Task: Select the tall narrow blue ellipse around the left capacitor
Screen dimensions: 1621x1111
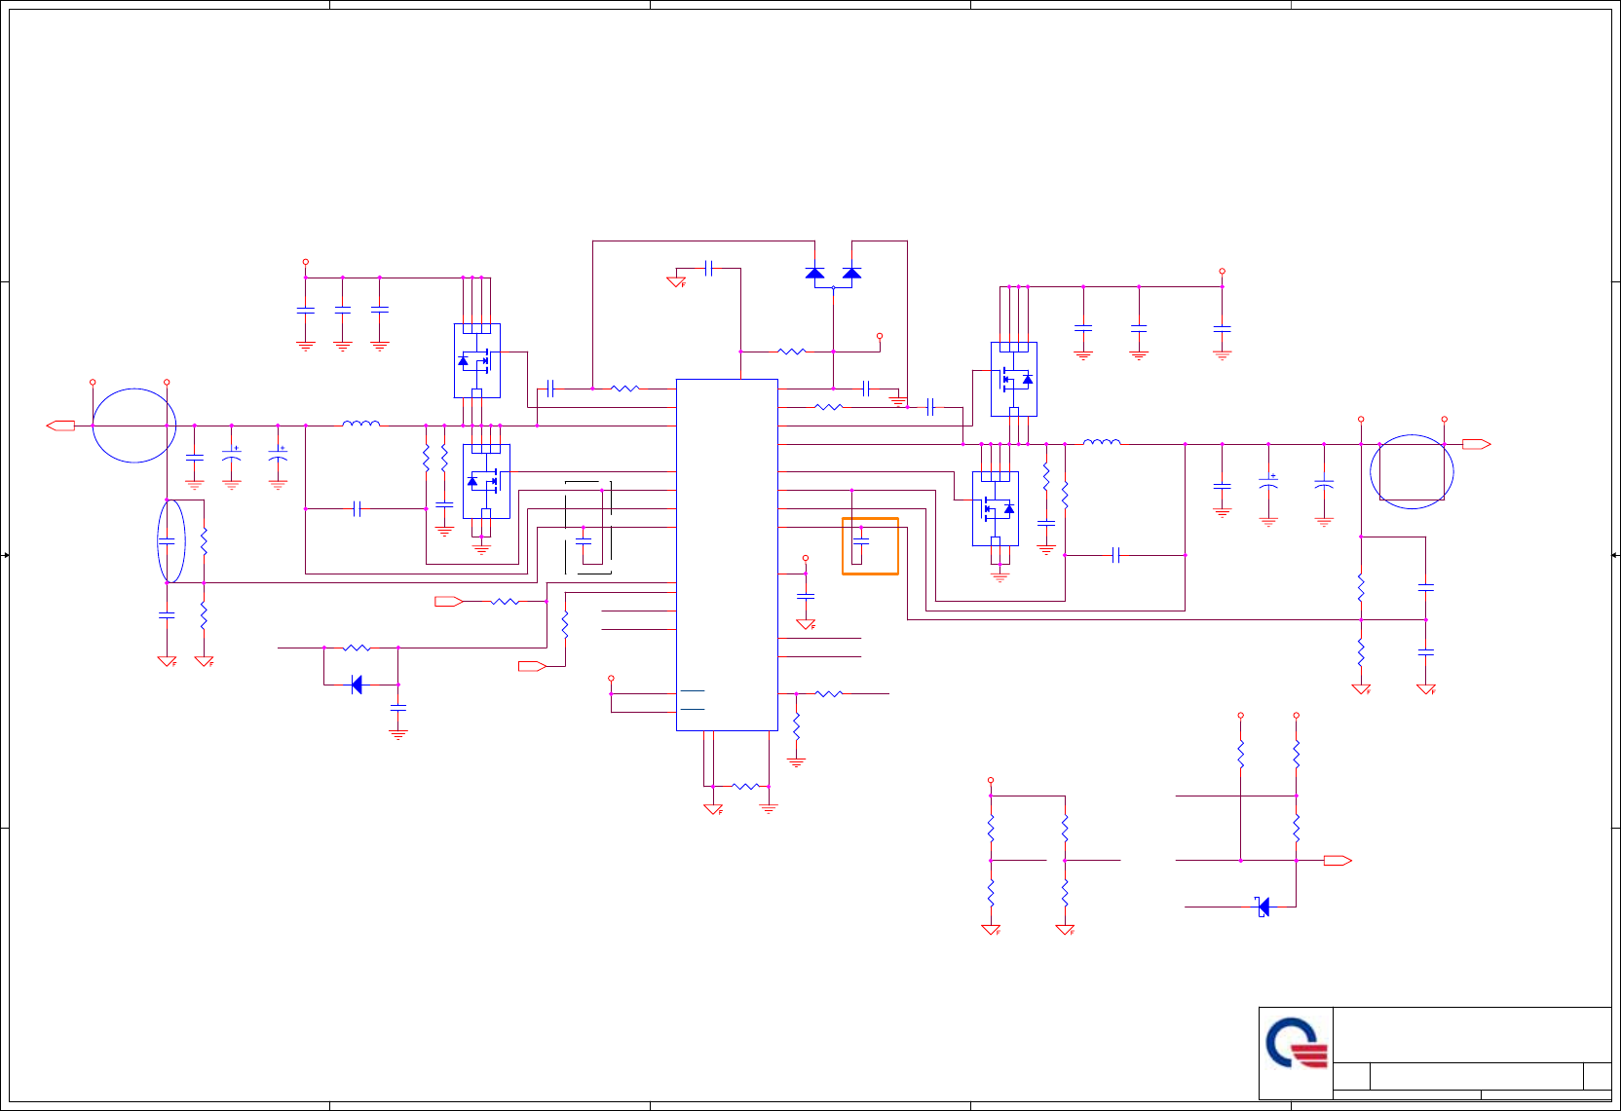Action: coord(171,541)
